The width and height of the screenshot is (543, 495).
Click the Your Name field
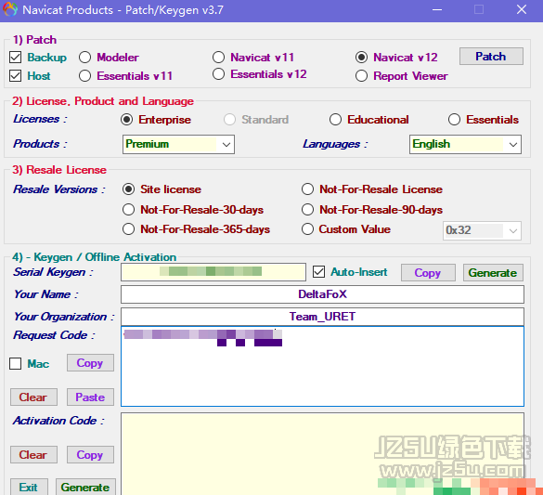click(322, 294)
